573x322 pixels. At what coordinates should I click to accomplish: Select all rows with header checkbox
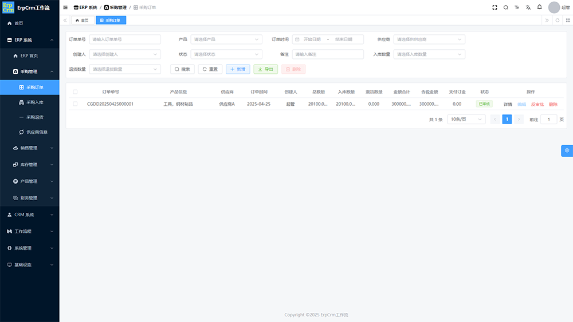point(75,92)
